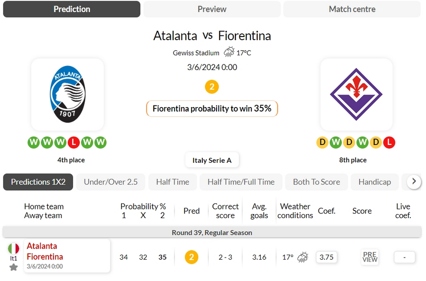Click the Atalanta club crest logo
The width and height of the screenshot is (426, 281).
67,94
